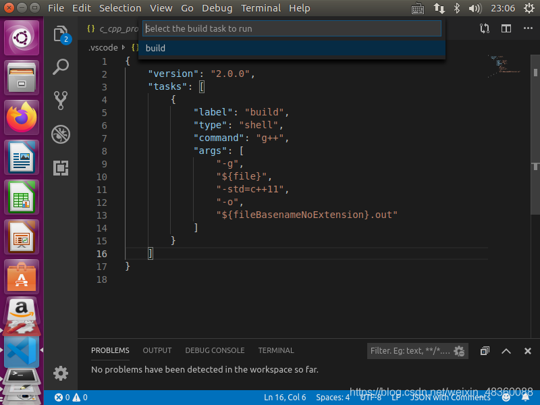Open Terminal from the dock
The height and width of the screenshot is (405, 540).
click(22, 375)
